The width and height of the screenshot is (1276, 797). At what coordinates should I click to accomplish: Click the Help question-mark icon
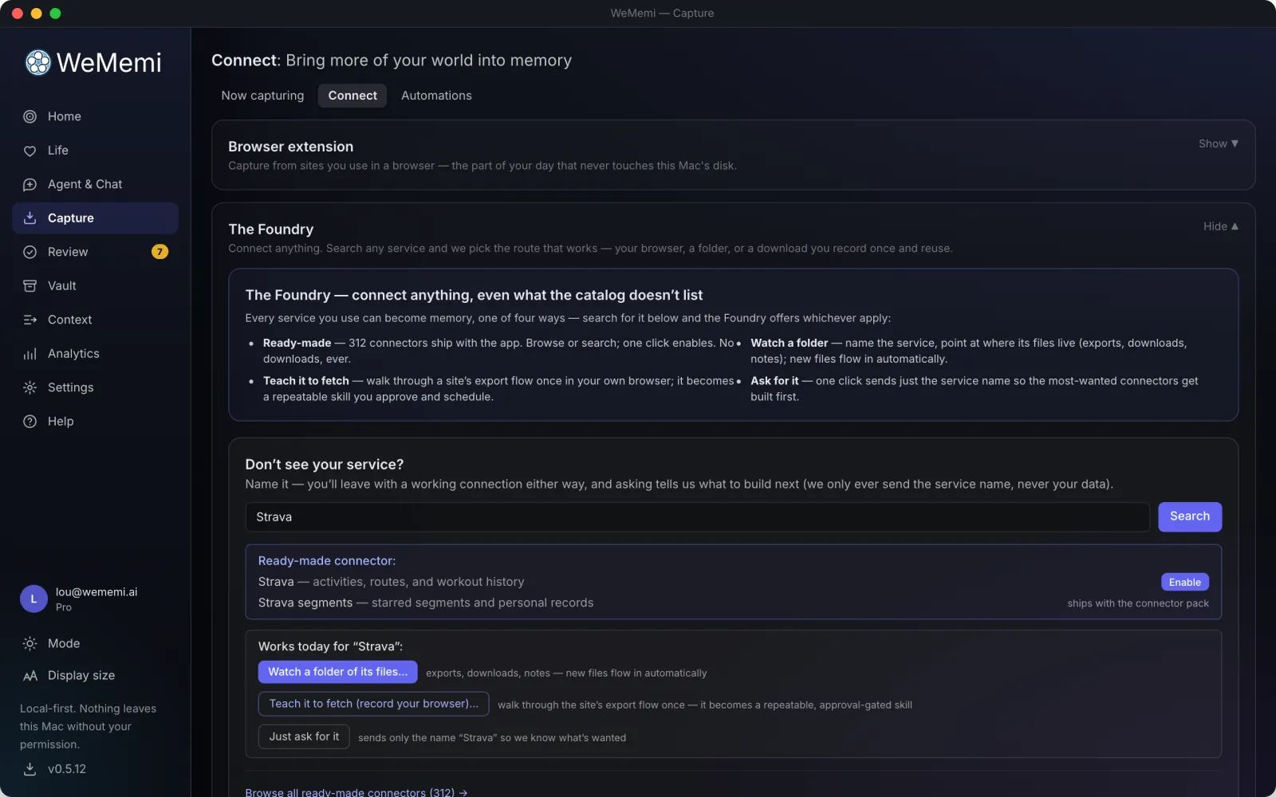(30, 422)
